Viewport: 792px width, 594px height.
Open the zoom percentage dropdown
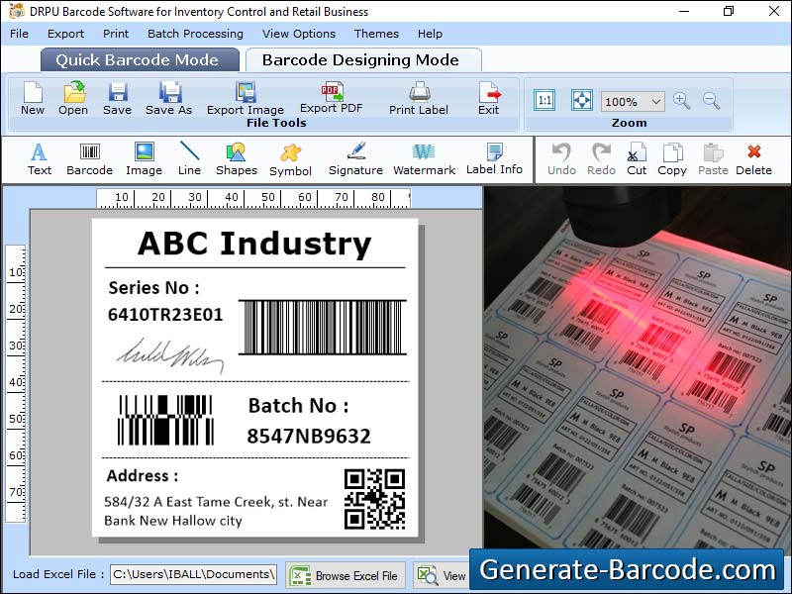pos(633,101)
